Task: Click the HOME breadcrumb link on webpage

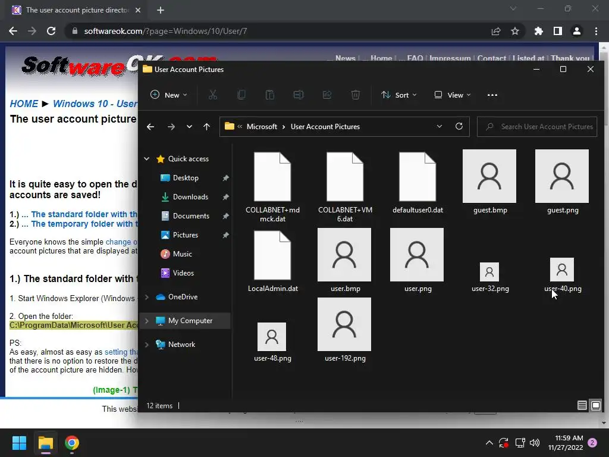Action: (24, 104)
